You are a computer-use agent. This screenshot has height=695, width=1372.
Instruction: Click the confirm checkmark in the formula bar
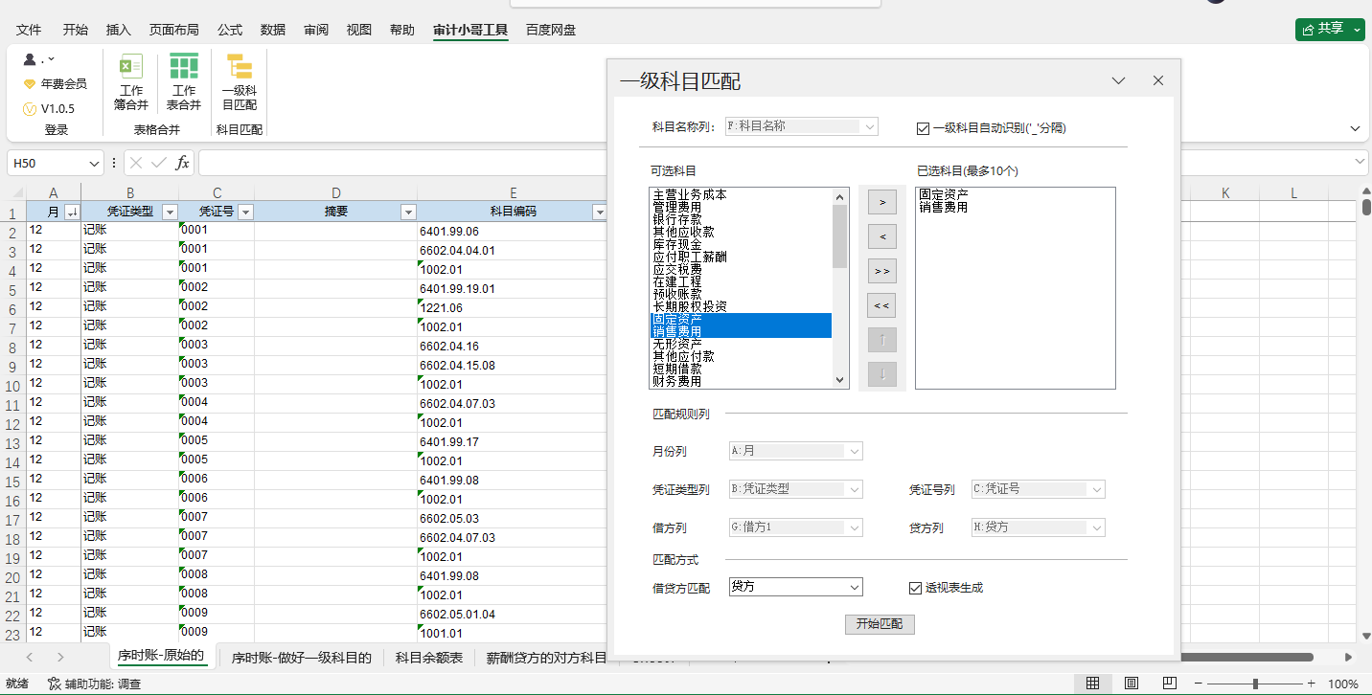(159, 163)
